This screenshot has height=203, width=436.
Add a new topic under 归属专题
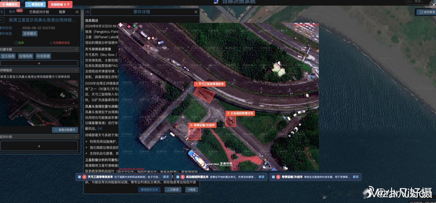click(x=39, y=63)
